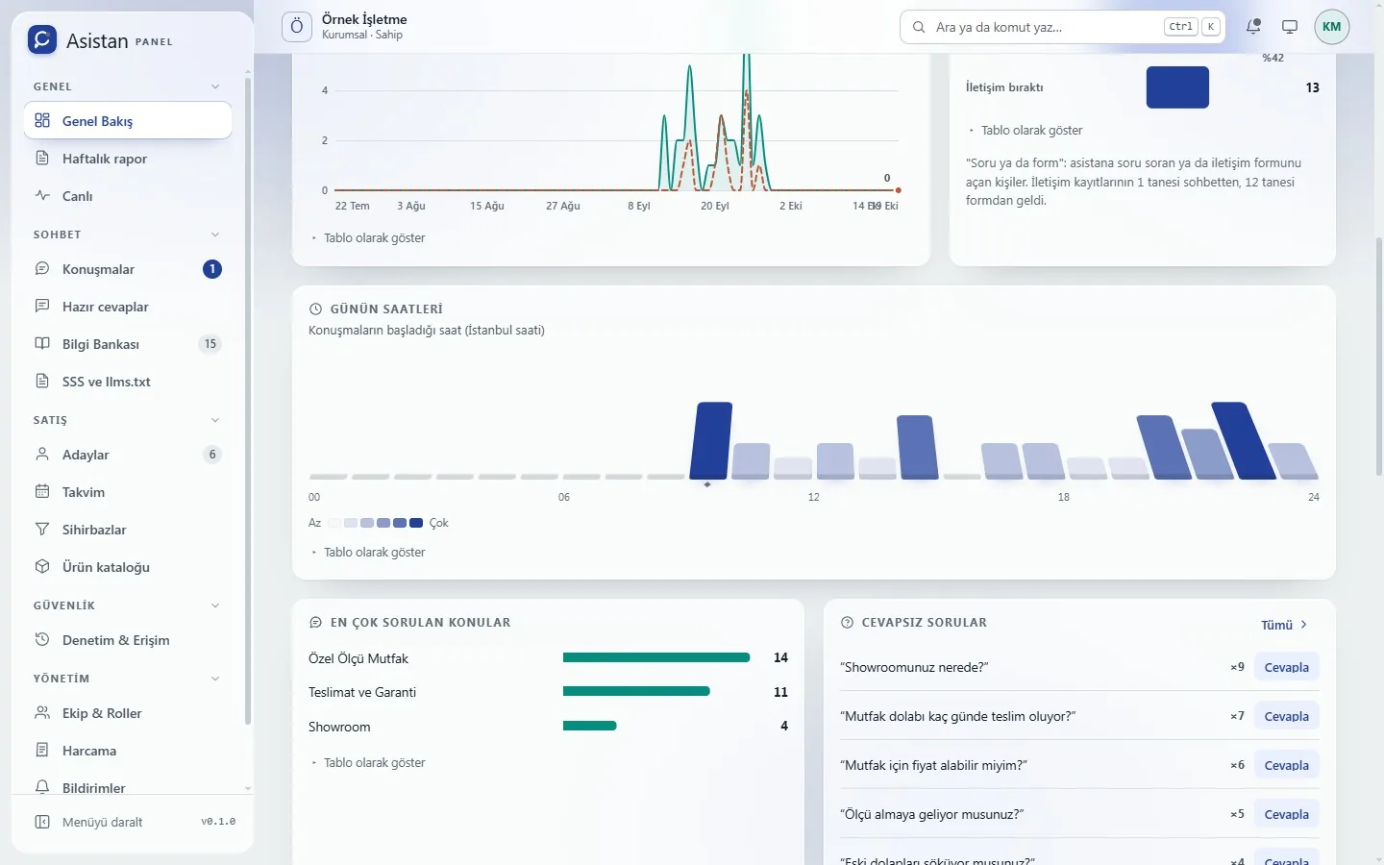1384x865 pixels.
Task: Click the Takvim calendar icon
Action: 42,491
